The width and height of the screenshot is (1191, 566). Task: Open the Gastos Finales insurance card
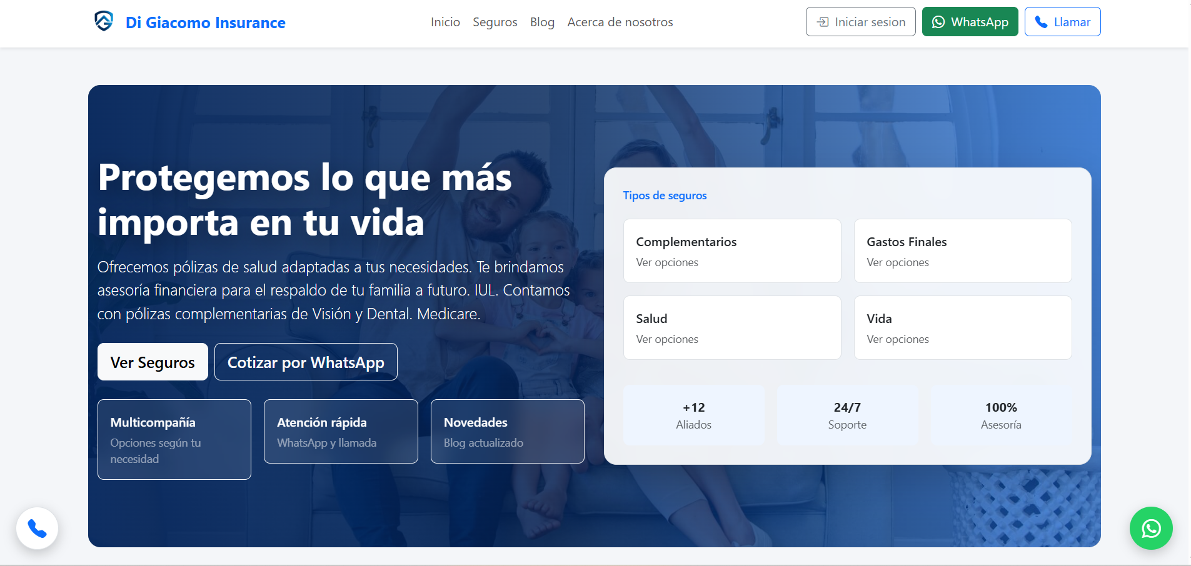point(962,251)
